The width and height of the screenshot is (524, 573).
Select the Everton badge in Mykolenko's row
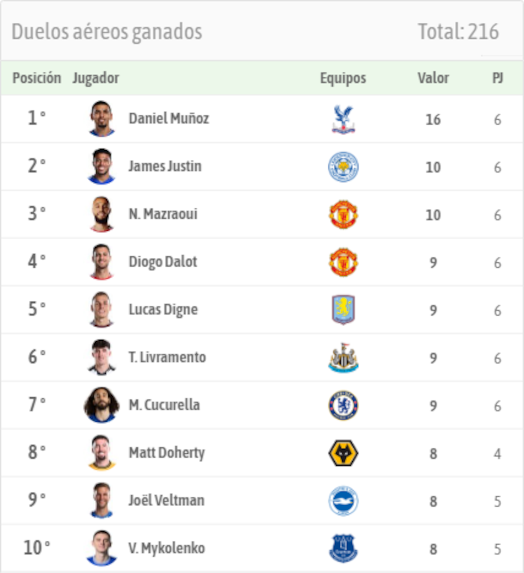click(x=344, y=548)
